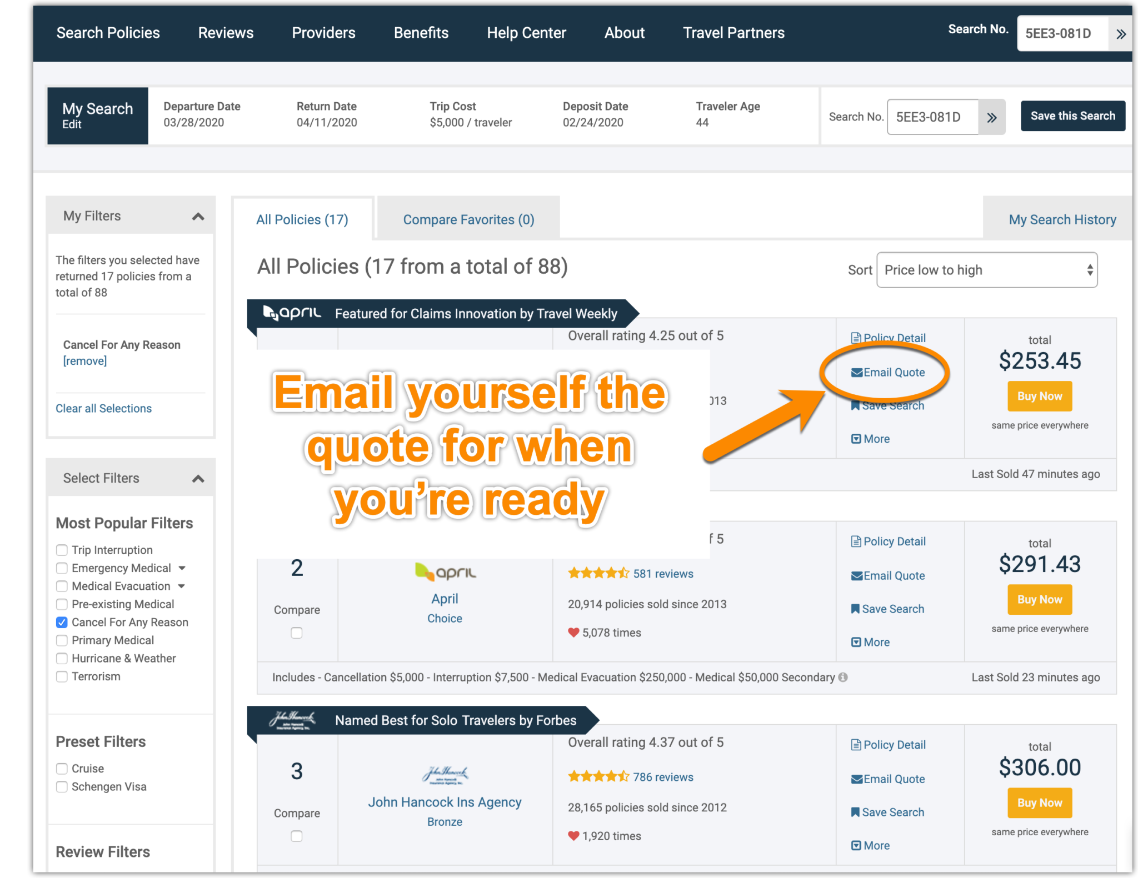Click the Clear all Selections link
The height and width of the screenshot is (878, 1138).
103,409
